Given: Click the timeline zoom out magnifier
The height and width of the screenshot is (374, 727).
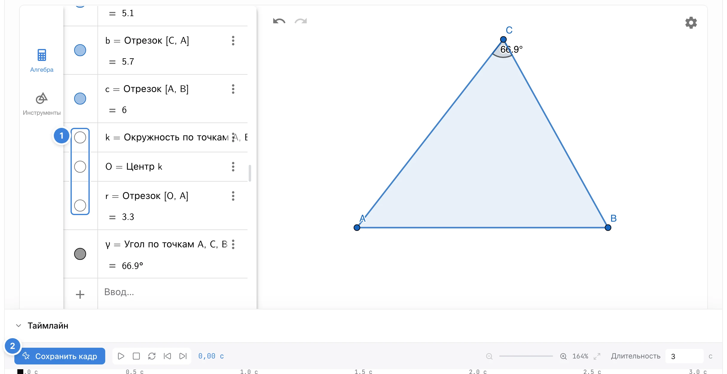Looking at the screenshot, I should [489, 356].
